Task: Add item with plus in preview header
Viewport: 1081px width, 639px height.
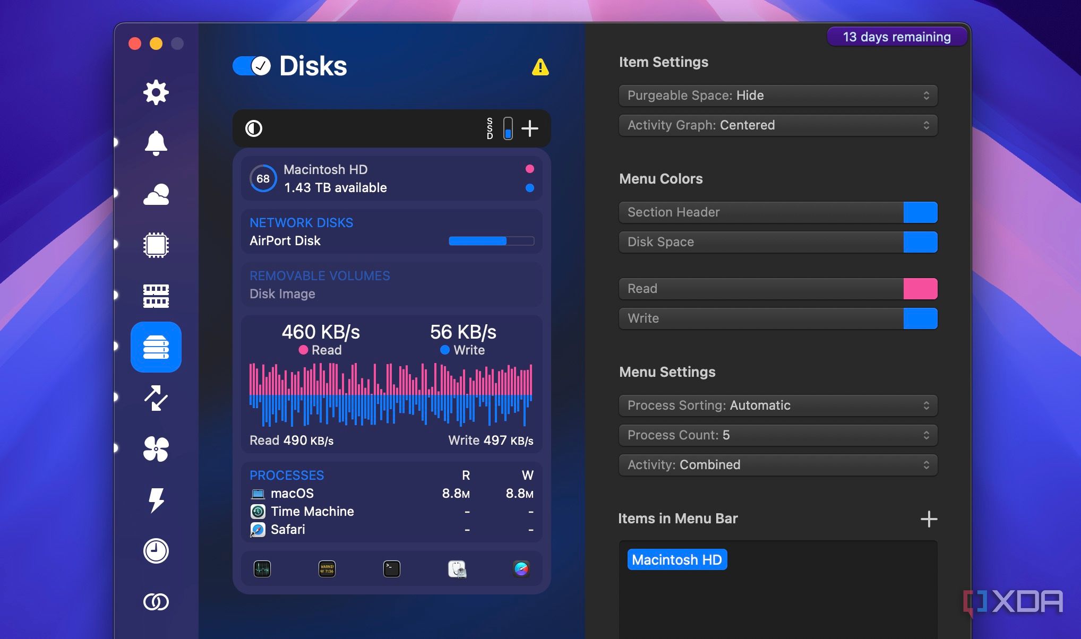Action: 530,128
